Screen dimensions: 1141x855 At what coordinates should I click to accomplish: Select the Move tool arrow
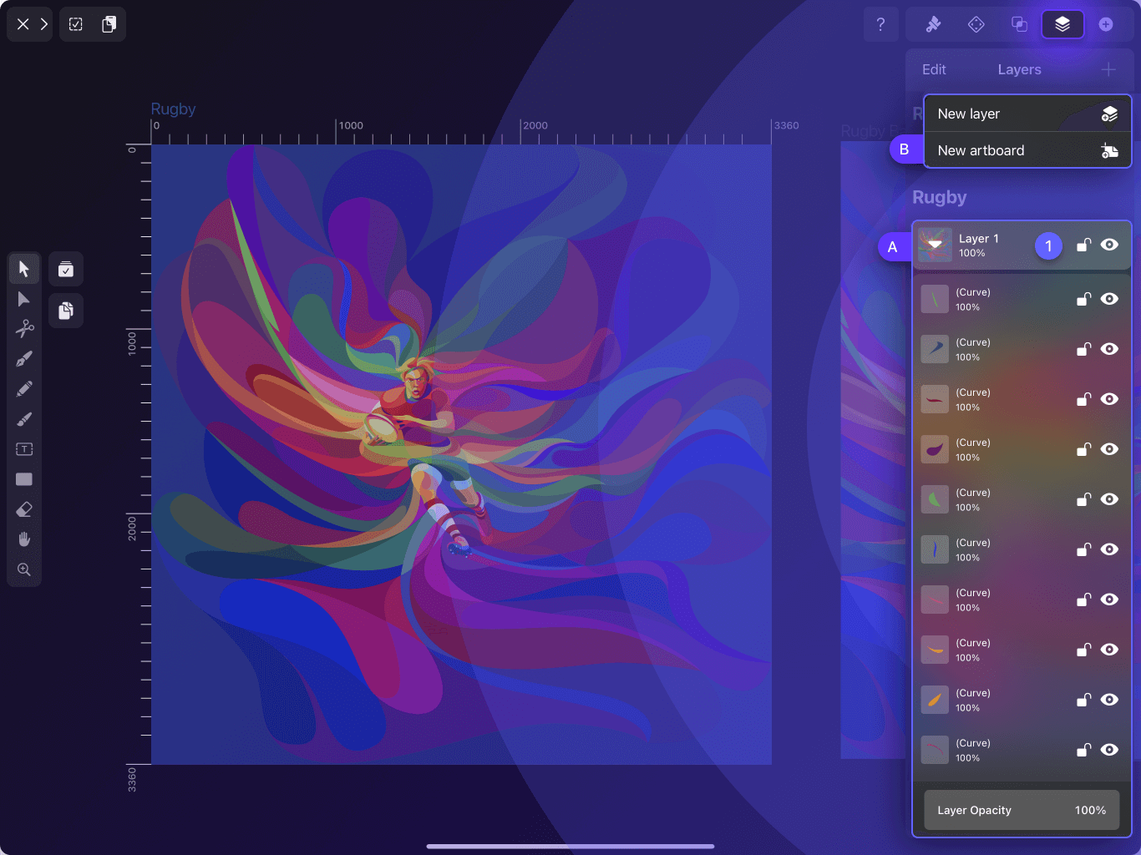pos(24,269)
